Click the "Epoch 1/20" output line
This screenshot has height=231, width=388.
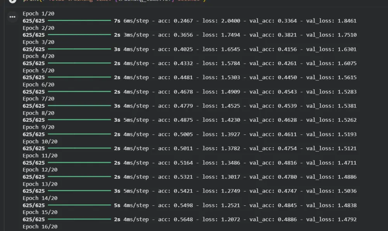pyautogui.click(x=38, y=14)
